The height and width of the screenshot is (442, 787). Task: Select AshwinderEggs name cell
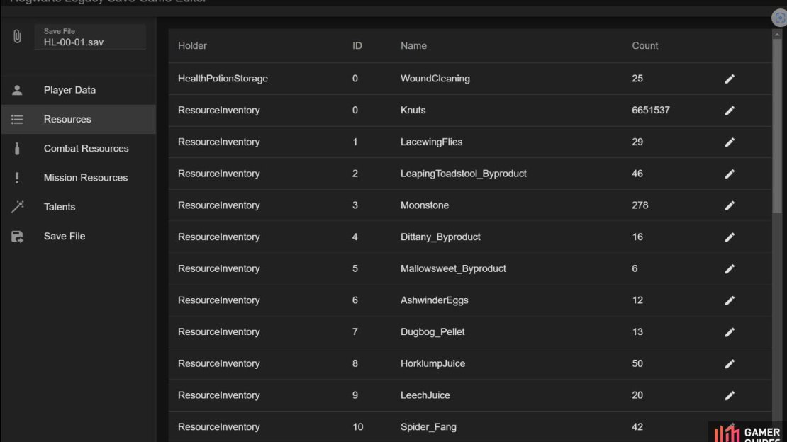[x=434, y=300]
